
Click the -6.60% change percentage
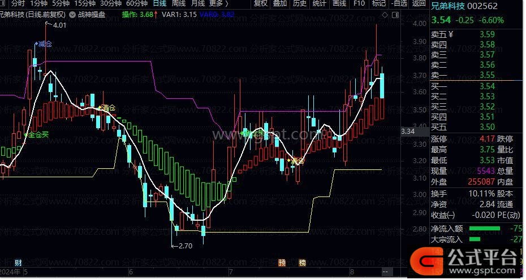point(491,20)
